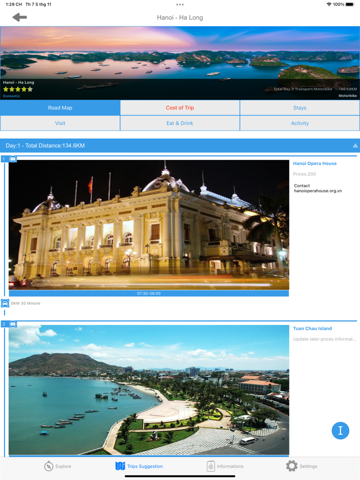Viewport: 360px width, 480px height.
Task: Open the Hanoi Opera House photo
Action: coord(149,225)
